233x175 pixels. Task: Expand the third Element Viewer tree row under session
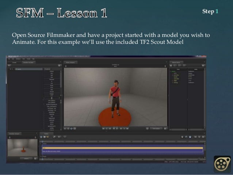tap(173, 75)
